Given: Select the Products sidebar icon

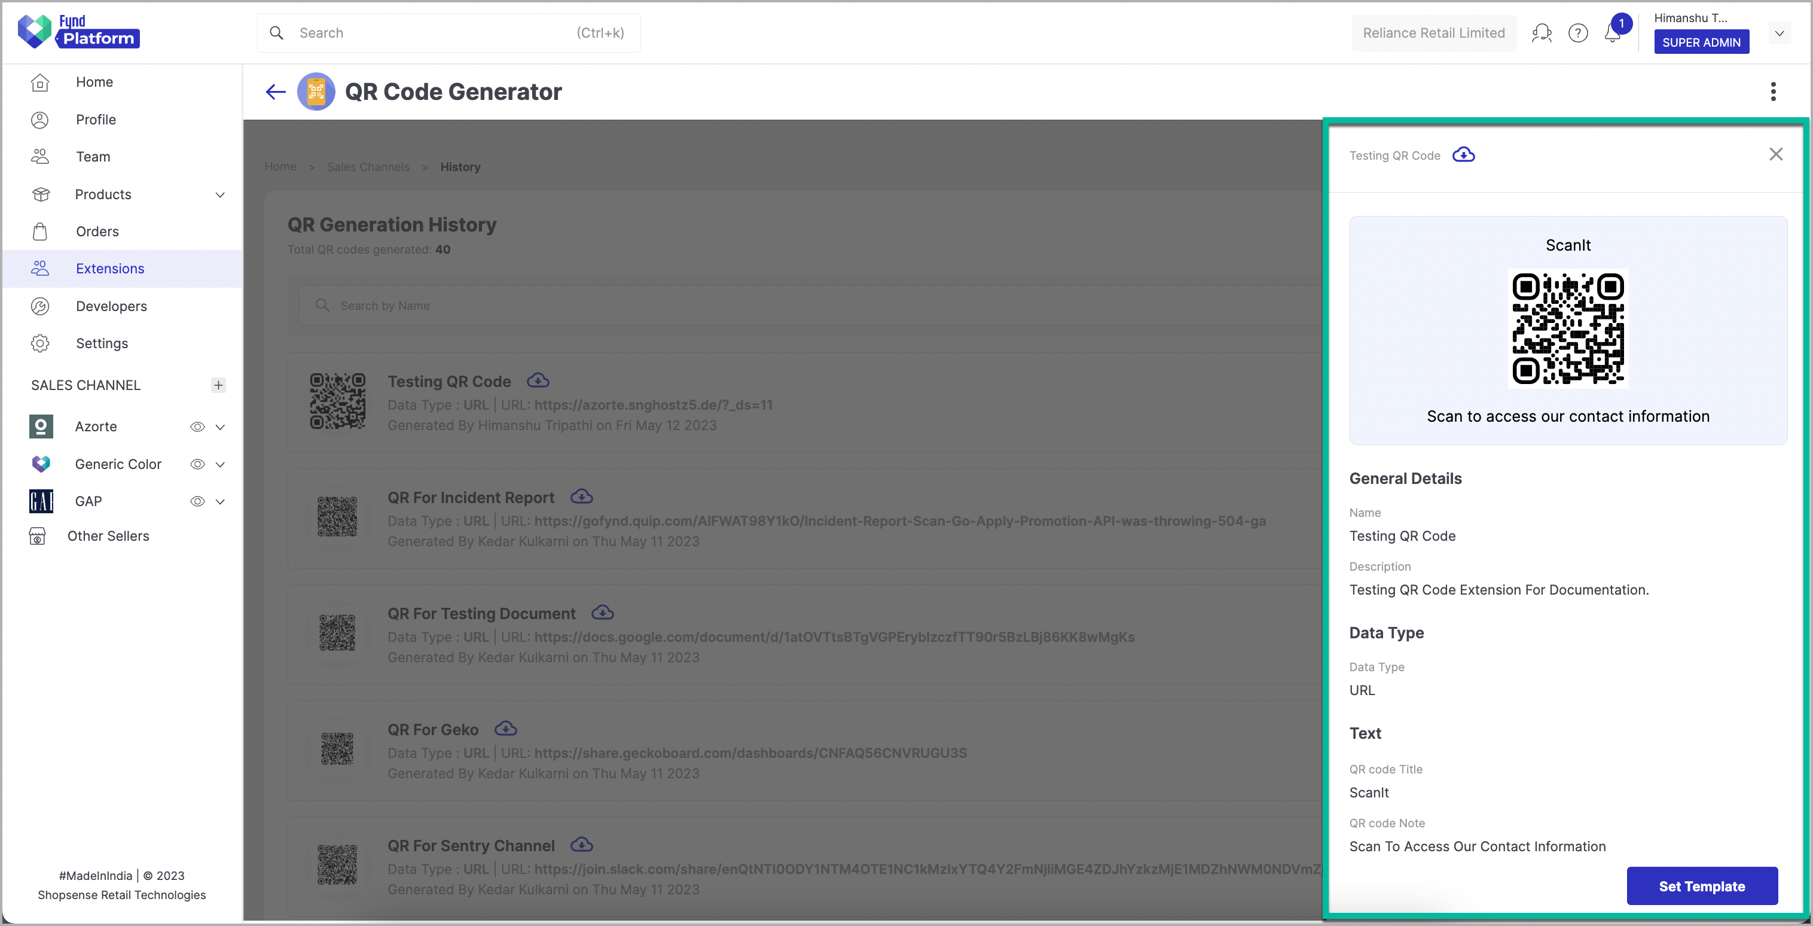Looking at the screenshot, I should (x=40, y=194).
